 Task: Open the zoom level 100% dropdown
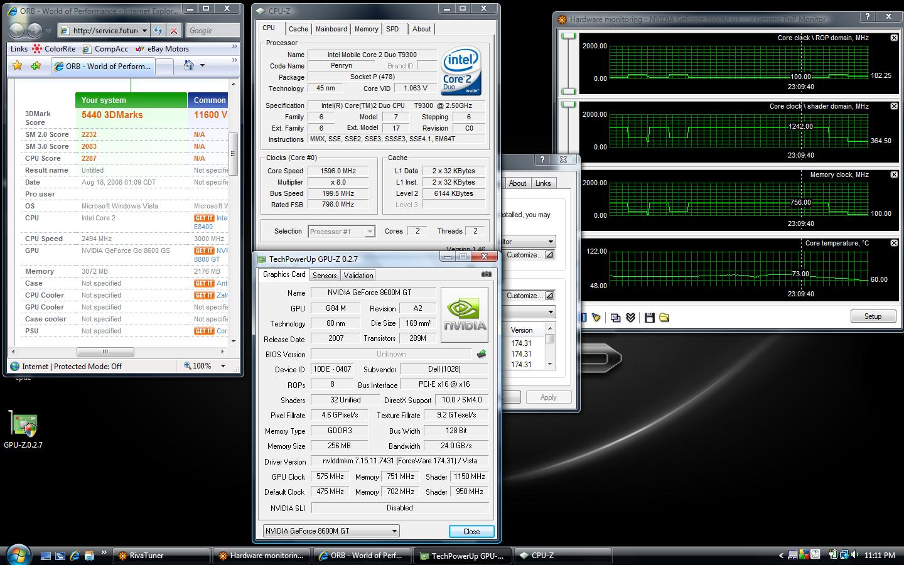(223, 366)
